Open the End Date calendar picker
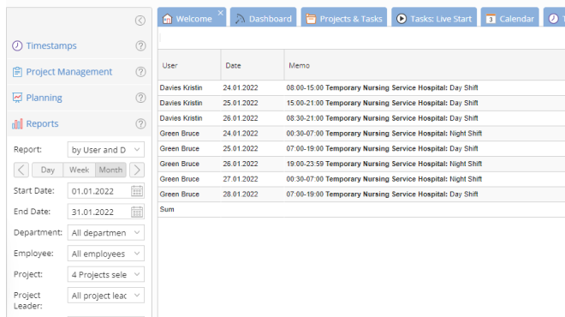 [137, 212]
